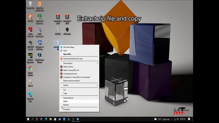Choose Restore previous versions

pos(79,81)
